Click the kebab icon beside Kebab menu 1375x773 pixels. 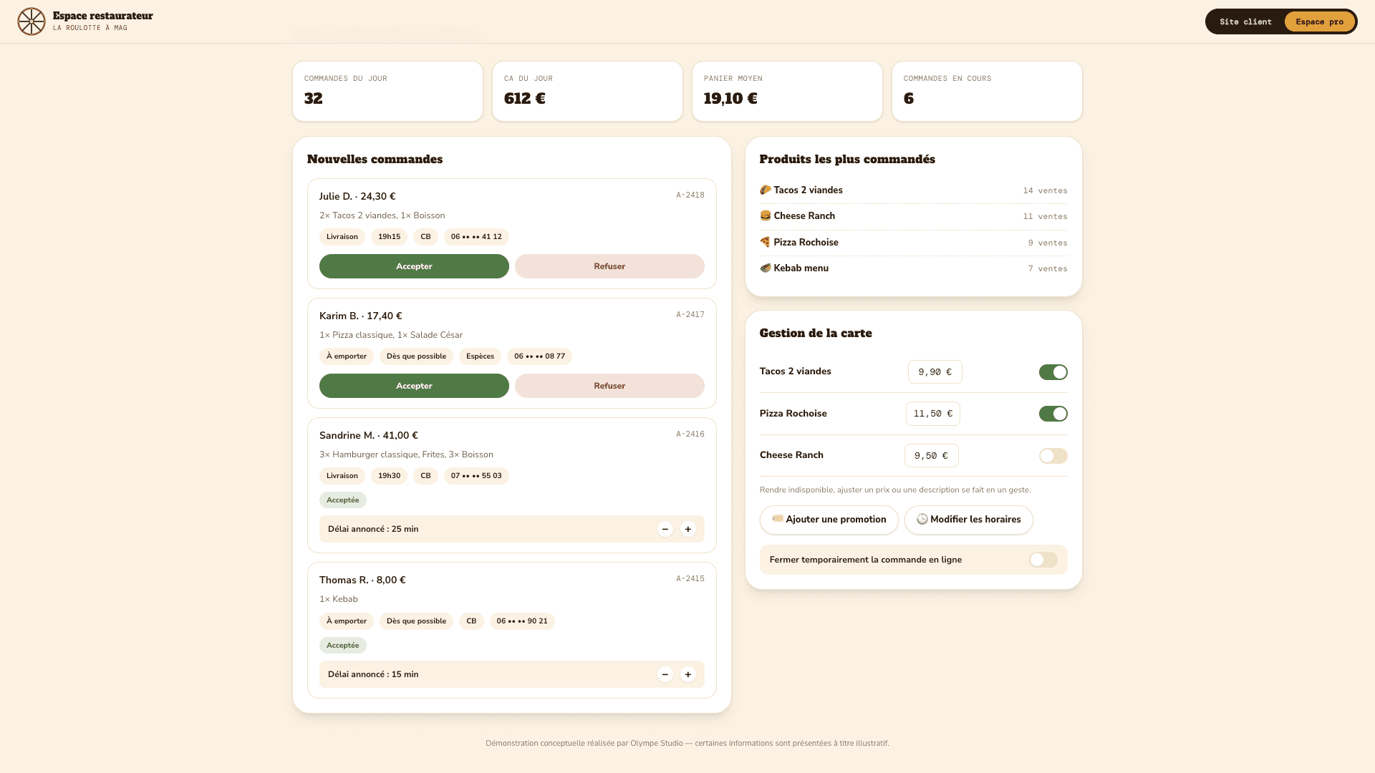pyautogui.click(x=766, y=268)
